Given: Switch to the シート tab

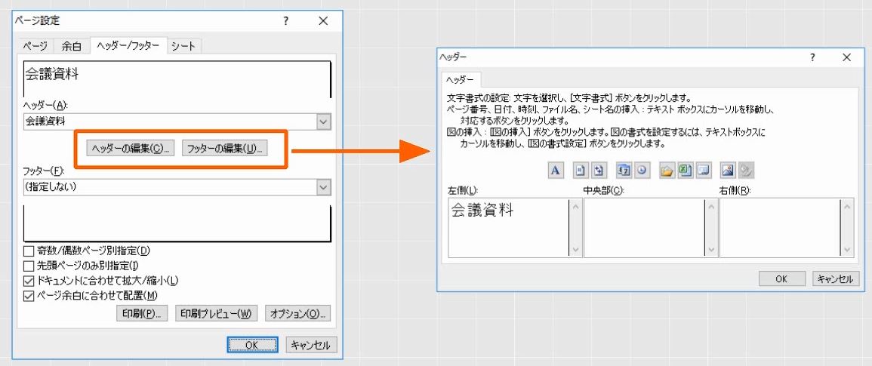Looking at the screenshot, I should click(x=183, y=47).
